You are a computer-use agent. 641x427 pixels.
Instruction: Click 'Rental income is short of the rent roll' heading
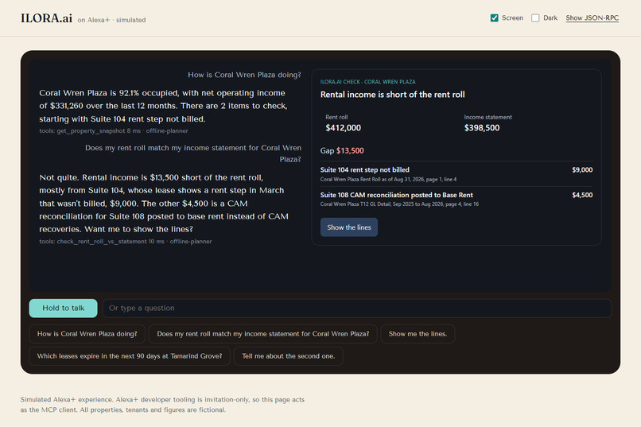point(392,95)
